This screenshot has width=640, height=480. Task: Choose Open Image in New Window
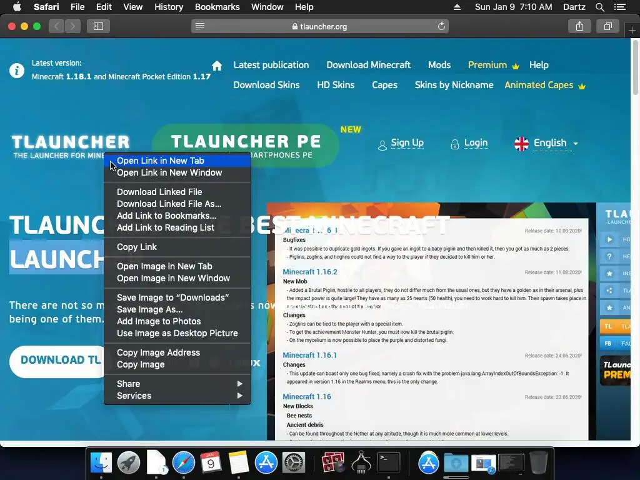tap(177, 278)
